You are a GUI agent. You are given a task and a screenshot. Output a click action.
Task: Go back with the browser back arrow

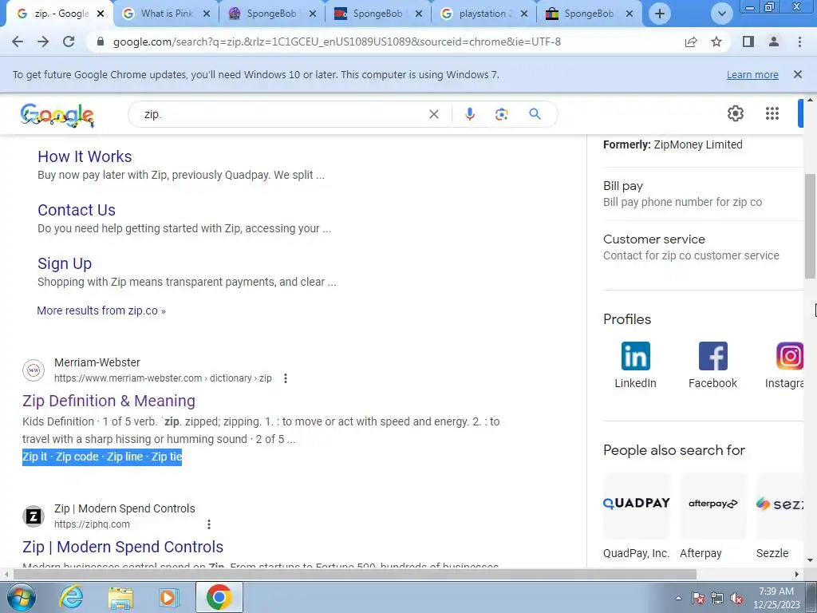point(18,42)
